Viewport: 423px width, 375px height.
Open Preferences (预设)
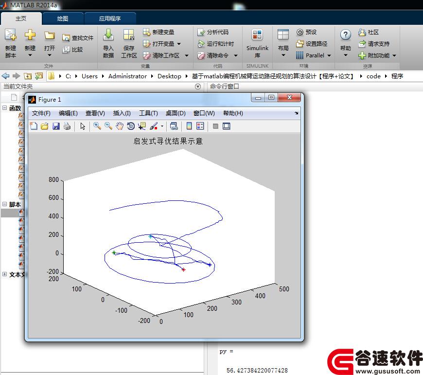click(x=306, y=32)
